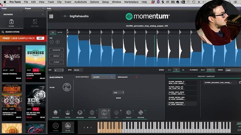Set playback to Beat mode
The width and height of the screenshot is (241, 135).
click(x=203, y=70)
